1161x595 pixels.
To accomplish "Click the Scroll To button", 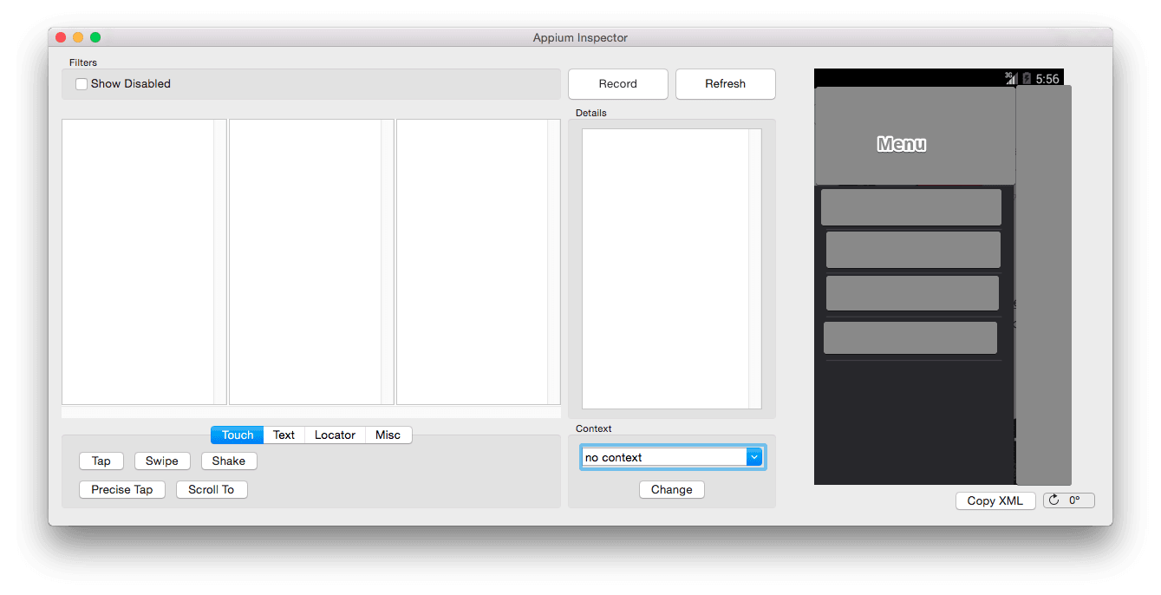I will pos(212,489).
